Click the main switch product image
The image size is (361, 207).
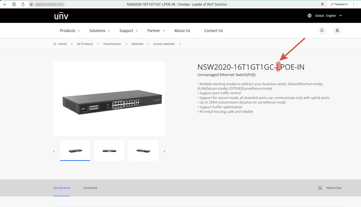tap(109, 99)
